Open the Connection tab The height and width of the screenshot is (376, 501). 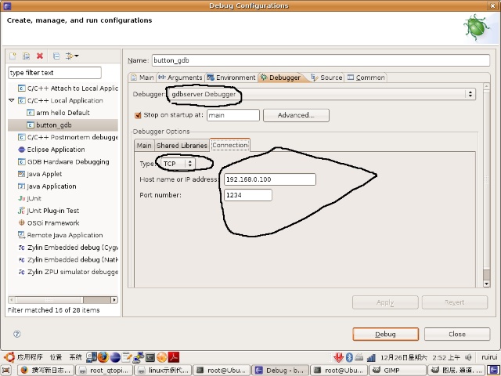229,145
